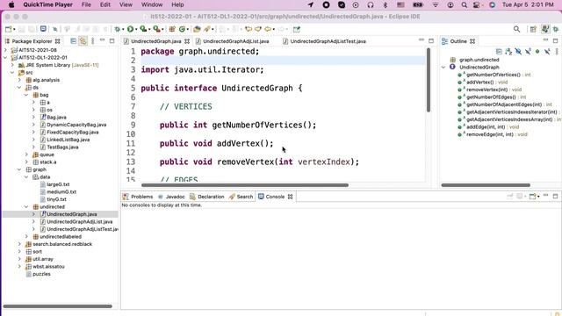Toggle Hide Fields in Outline
Image resolution: width=562 pixels, height=316 pixels.
pyautogui.click(x=518, y=52)
